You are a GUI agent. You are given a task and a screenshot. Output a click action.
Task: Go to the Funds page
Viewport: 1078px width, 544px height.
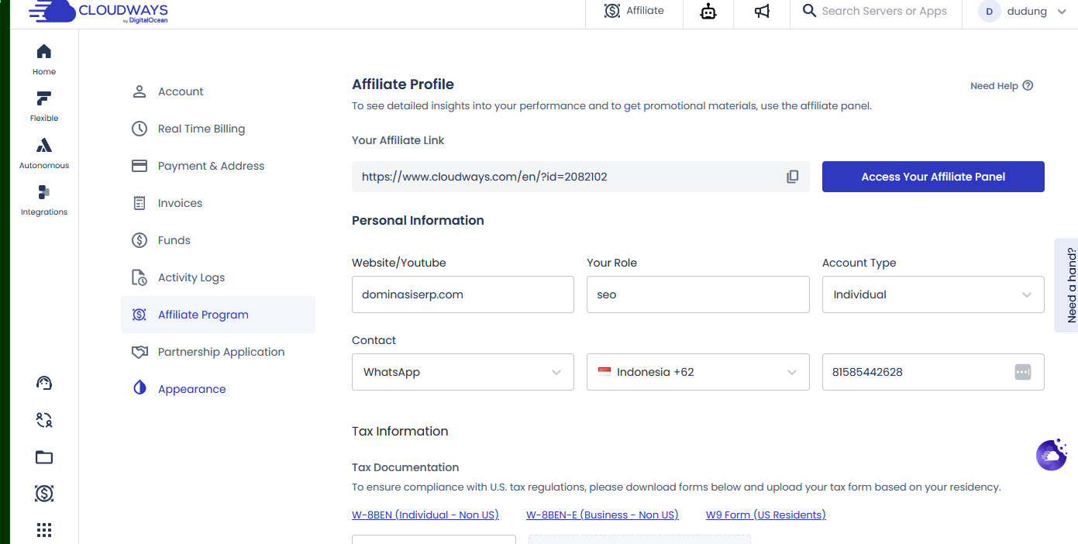(174, 240)
